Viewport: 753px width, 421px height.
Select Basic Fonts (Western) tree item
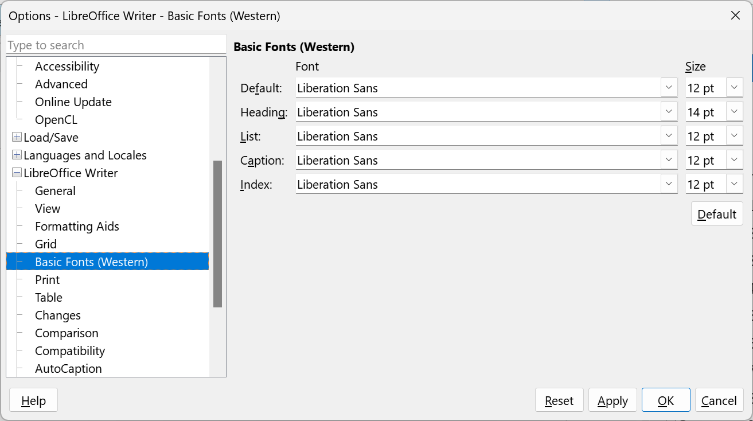(x=108, y=262)
